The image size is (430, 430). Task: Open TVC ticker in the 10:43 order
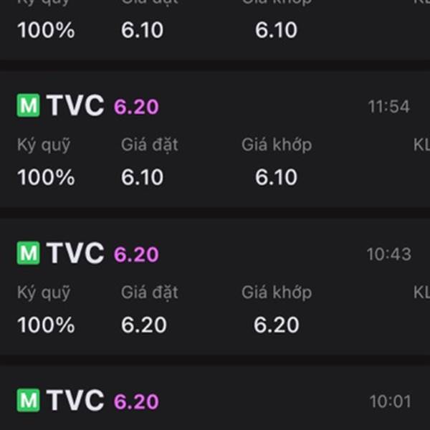click(x=75, y=253)
